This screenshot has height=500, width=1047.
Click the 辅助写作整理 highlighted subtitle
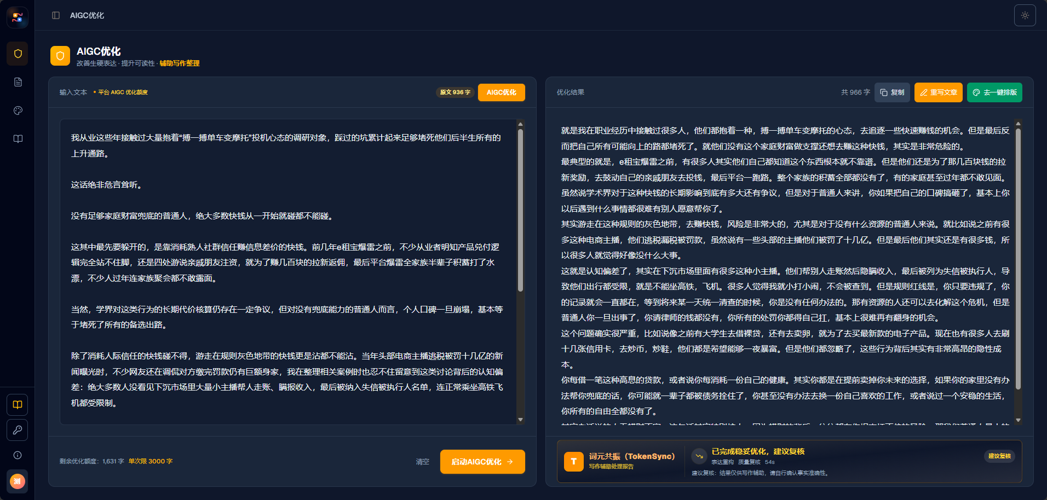(x=180, y=63)
